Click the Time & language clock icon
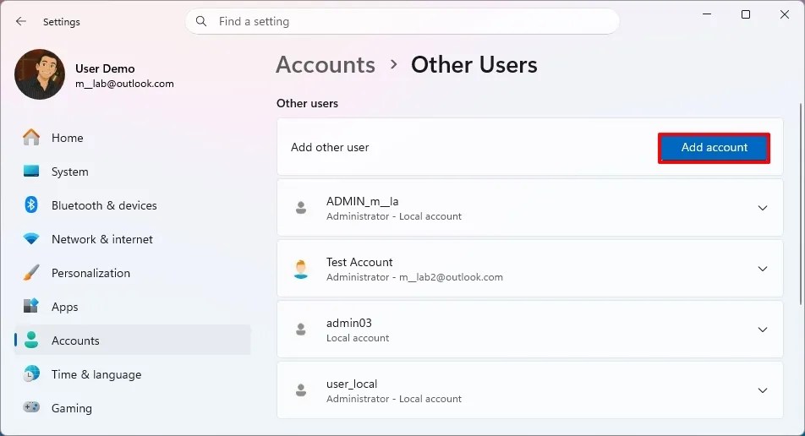The width and height of the screenshot is (805, 436). tap(31, 374)
